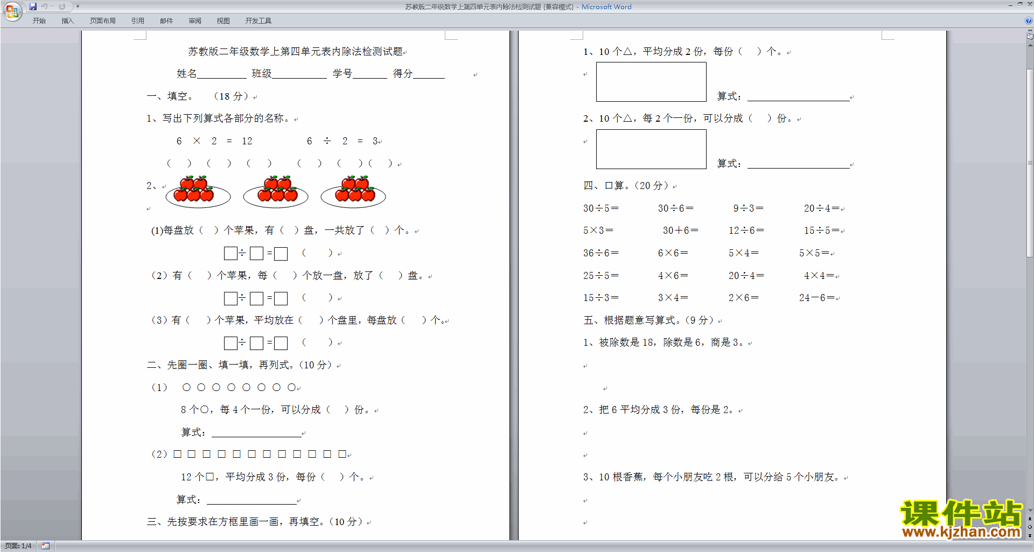This screenshot has width=1034, height=552.
Task: Open the Office button menu
Action: click(12, 11)
